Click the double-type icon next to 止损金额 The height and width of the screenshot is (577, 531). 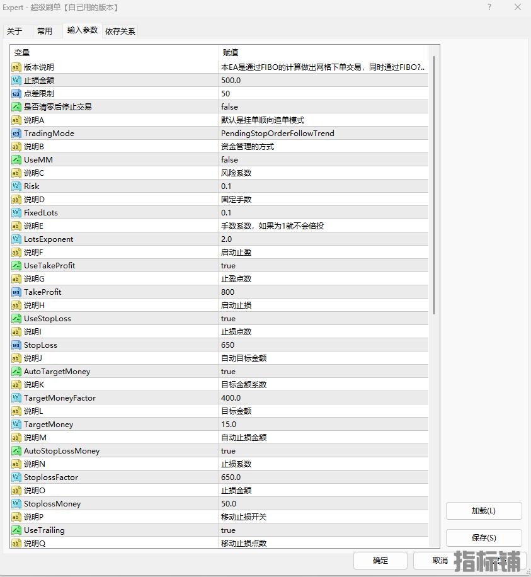click(x=16, y=80)
